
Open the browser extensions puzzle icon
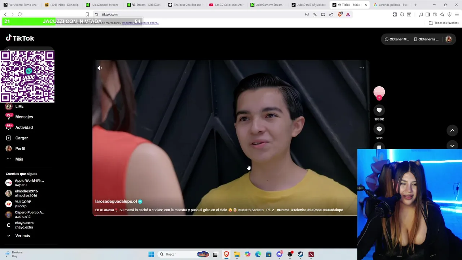[x=402, y=14]
